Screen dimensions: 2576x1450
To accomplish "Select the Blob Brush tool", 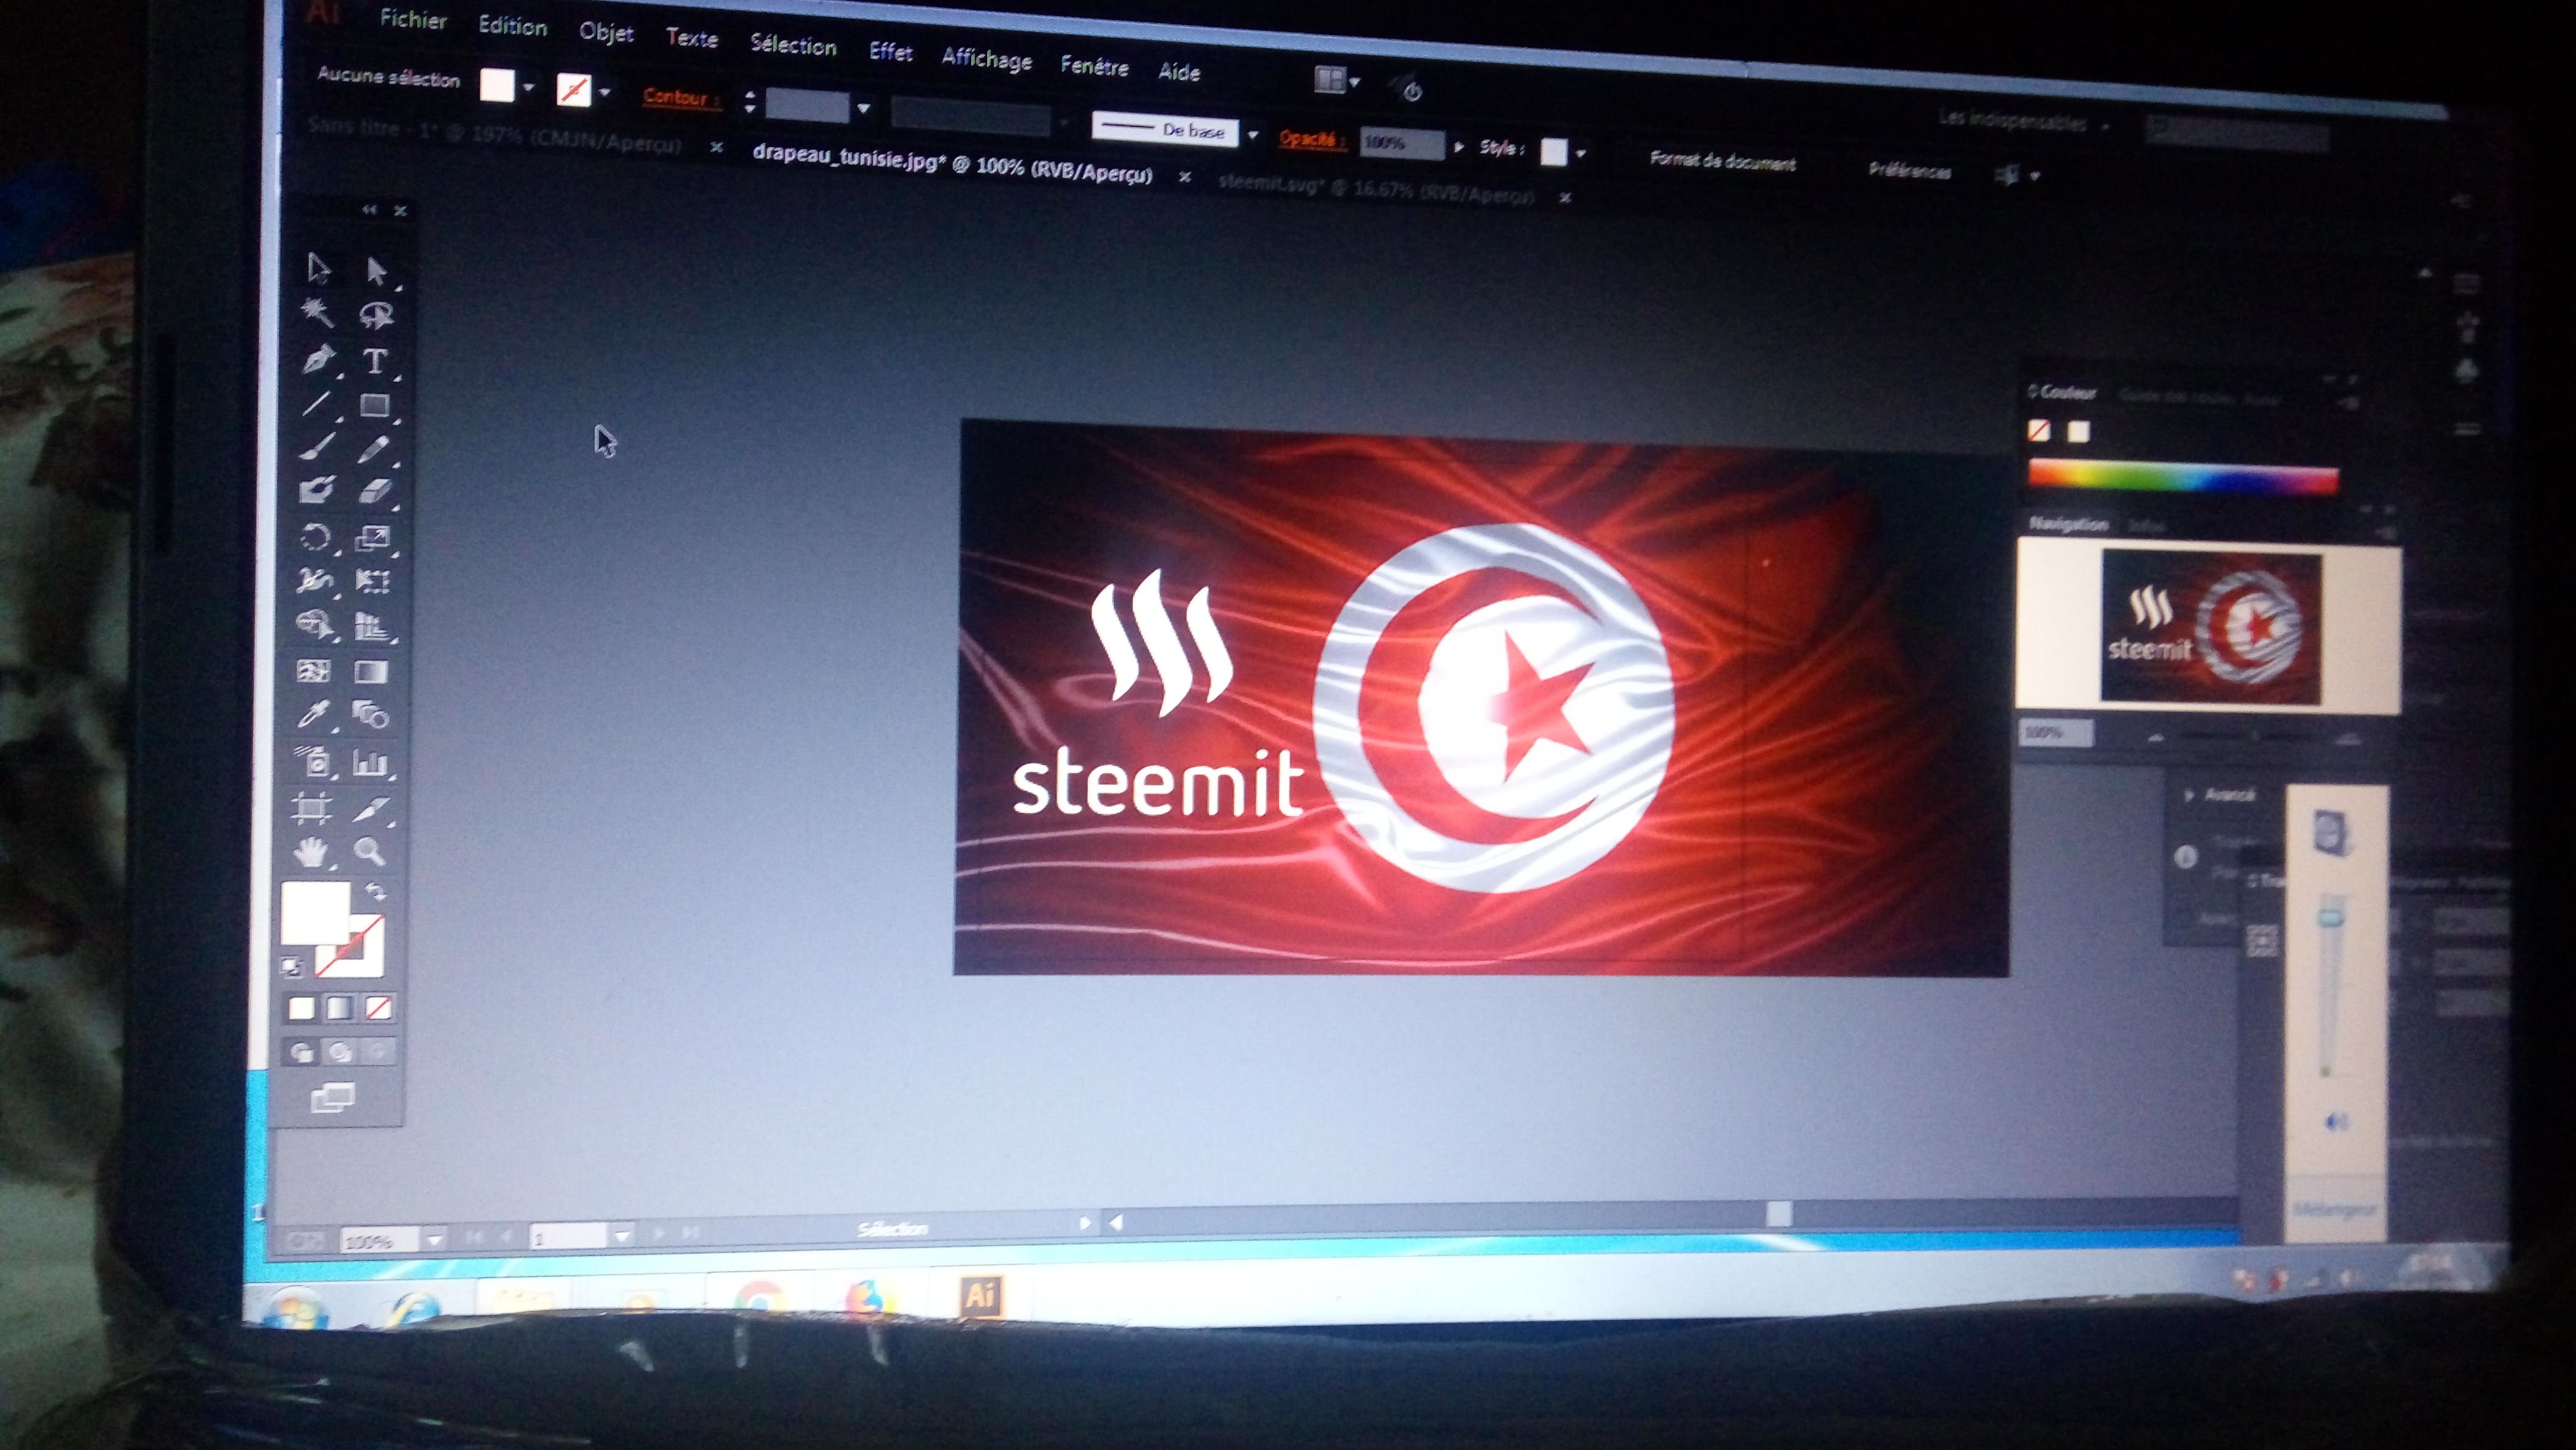I will 316,490.
